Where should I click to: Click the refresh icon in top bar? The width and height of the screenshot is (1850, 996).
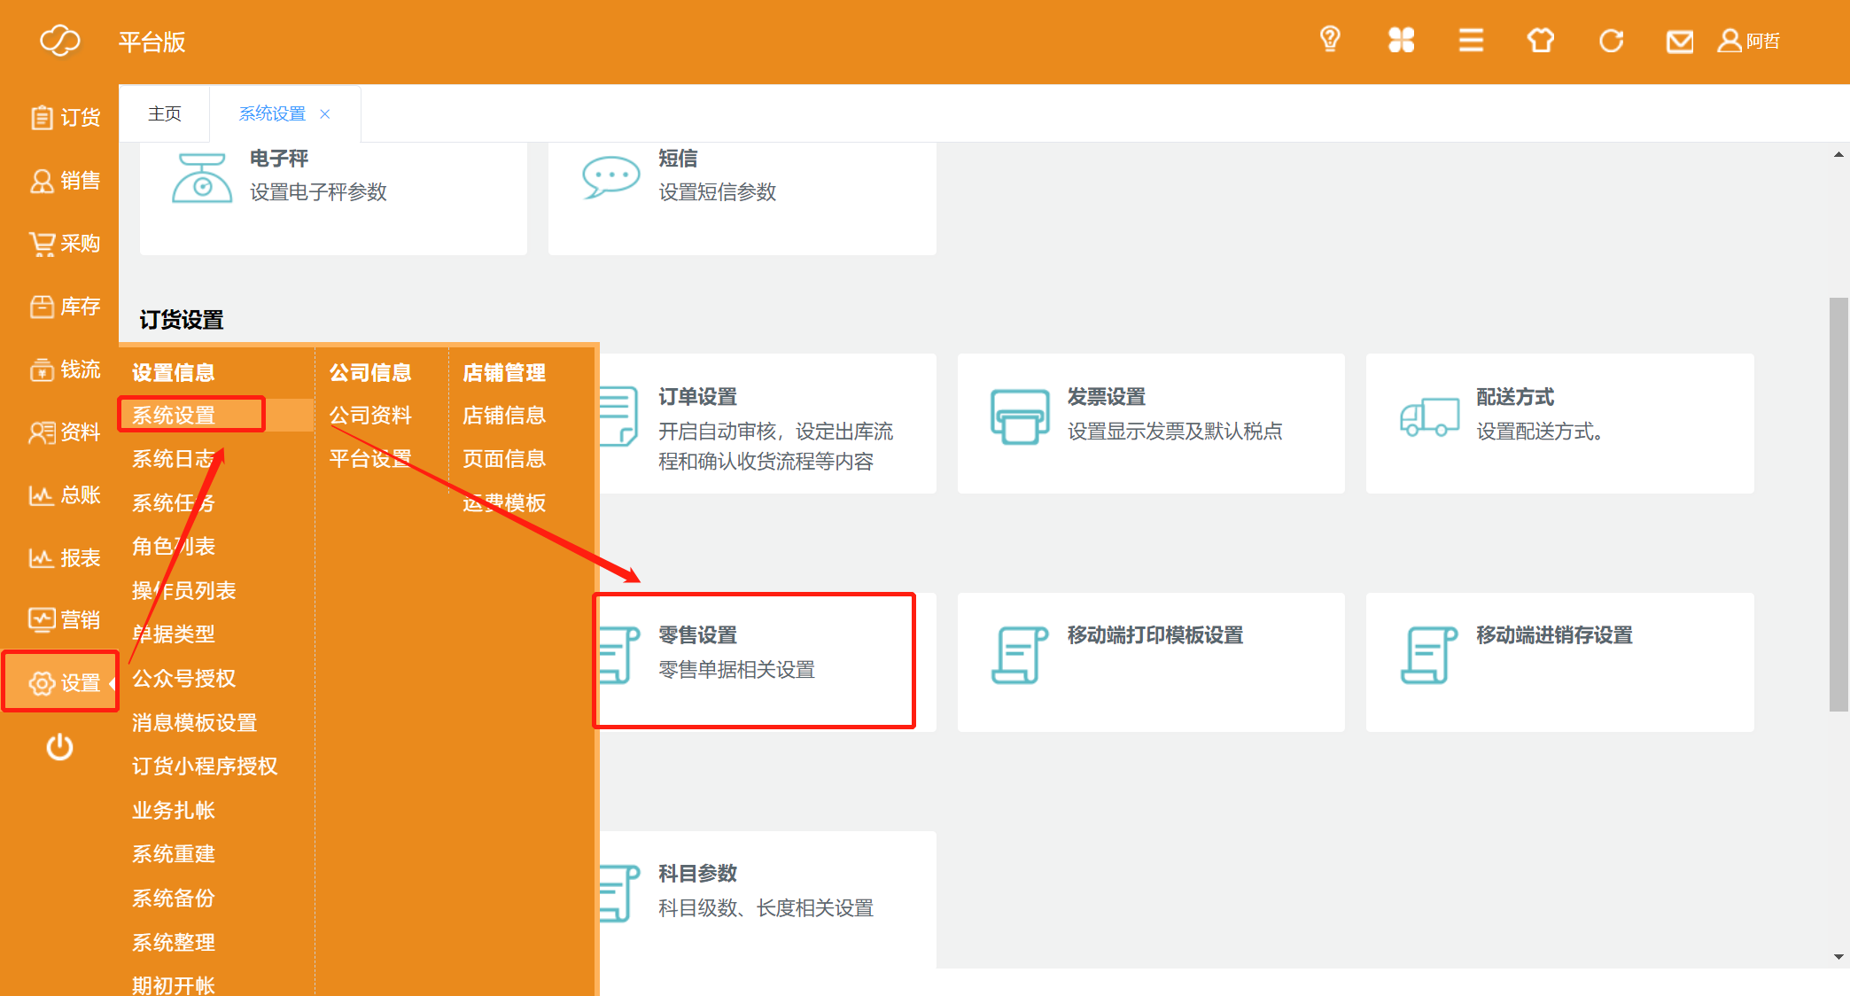tap(1611, 41)
